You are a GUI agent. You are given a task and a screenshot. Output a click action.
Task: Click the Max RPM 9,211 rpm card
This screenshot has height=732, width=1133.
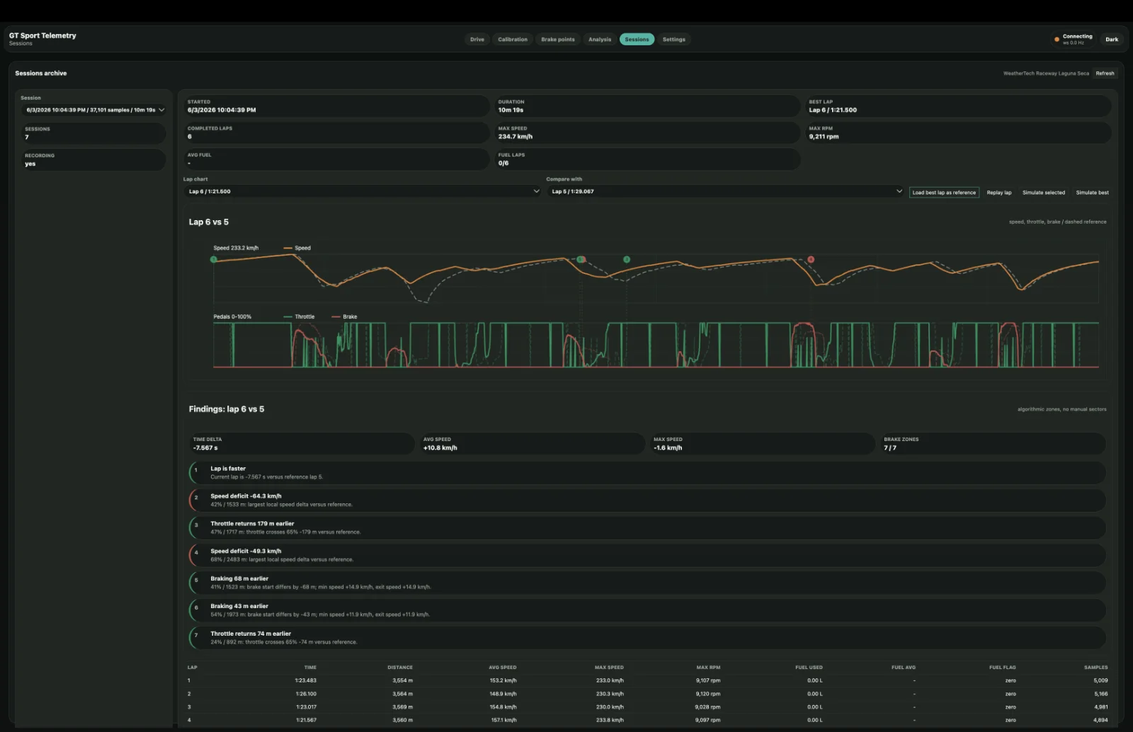958,132
